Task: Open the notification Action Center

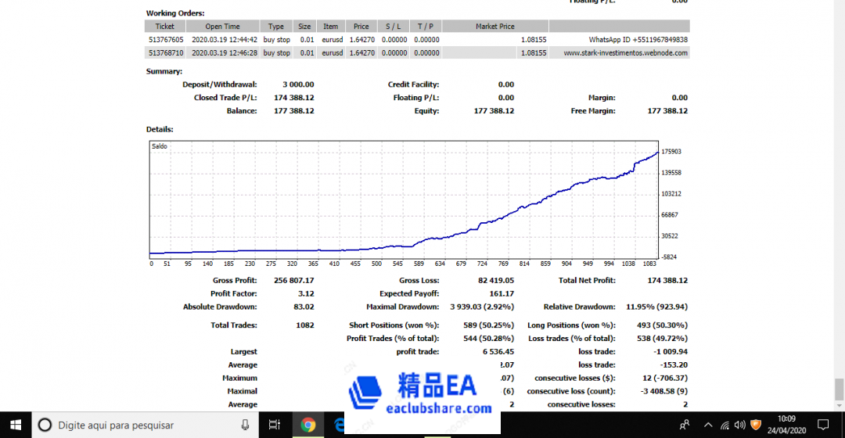Action: point(823,425)
